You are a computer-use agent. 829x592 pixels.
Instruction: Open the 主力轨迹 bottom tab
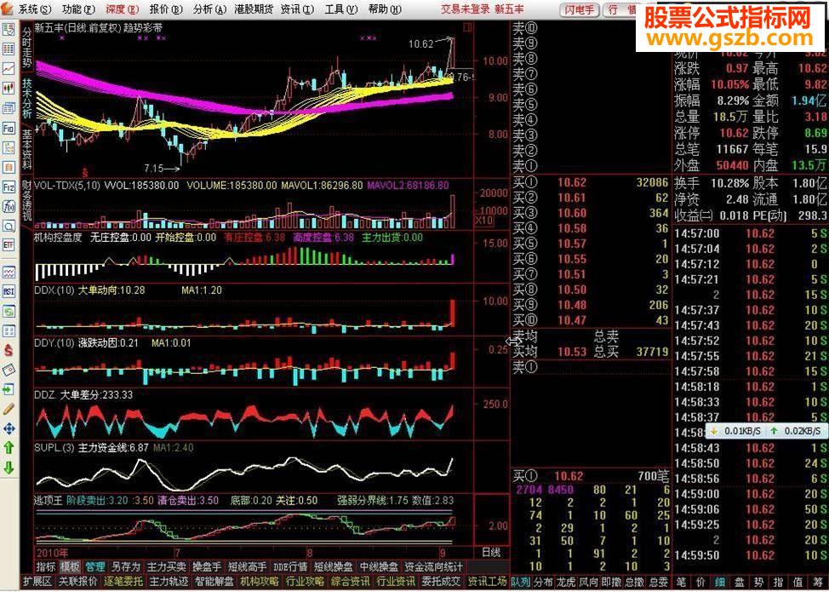(169, 582)
